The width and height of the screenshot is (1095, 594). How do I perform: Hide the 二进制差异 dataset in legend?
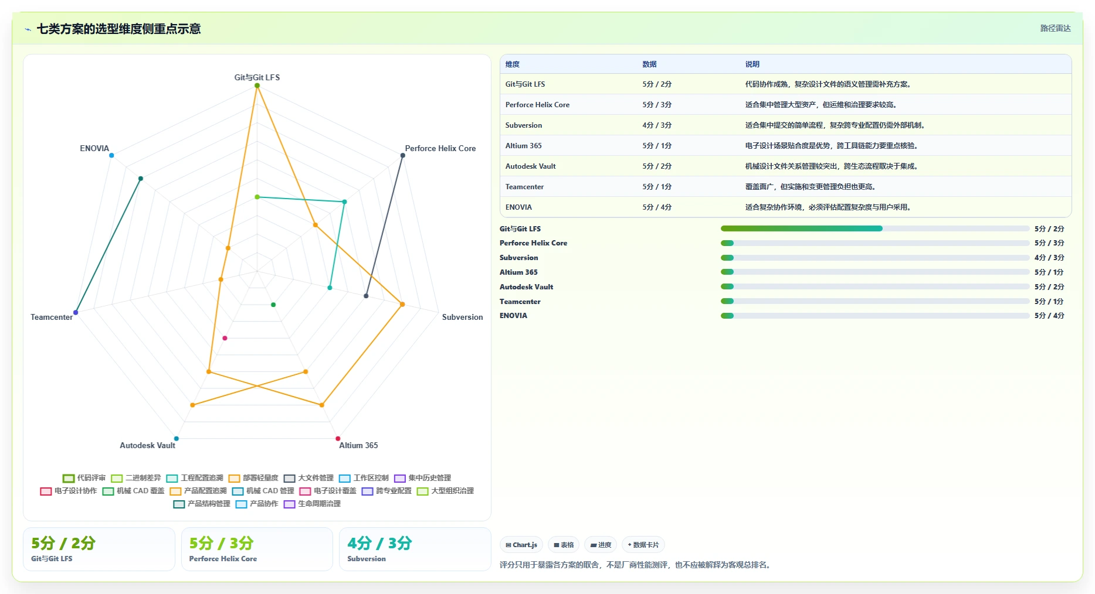point(135,478)
